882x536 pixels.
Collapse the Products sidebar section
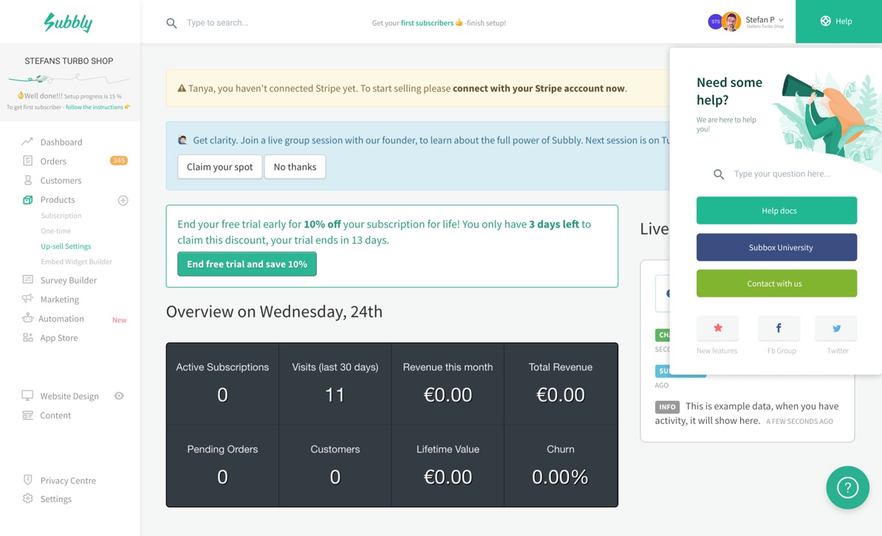(x=58, y=200)
